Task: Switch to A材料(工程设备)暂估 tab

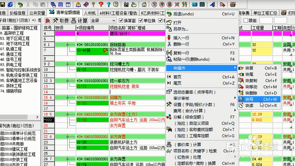Action: 118,13
